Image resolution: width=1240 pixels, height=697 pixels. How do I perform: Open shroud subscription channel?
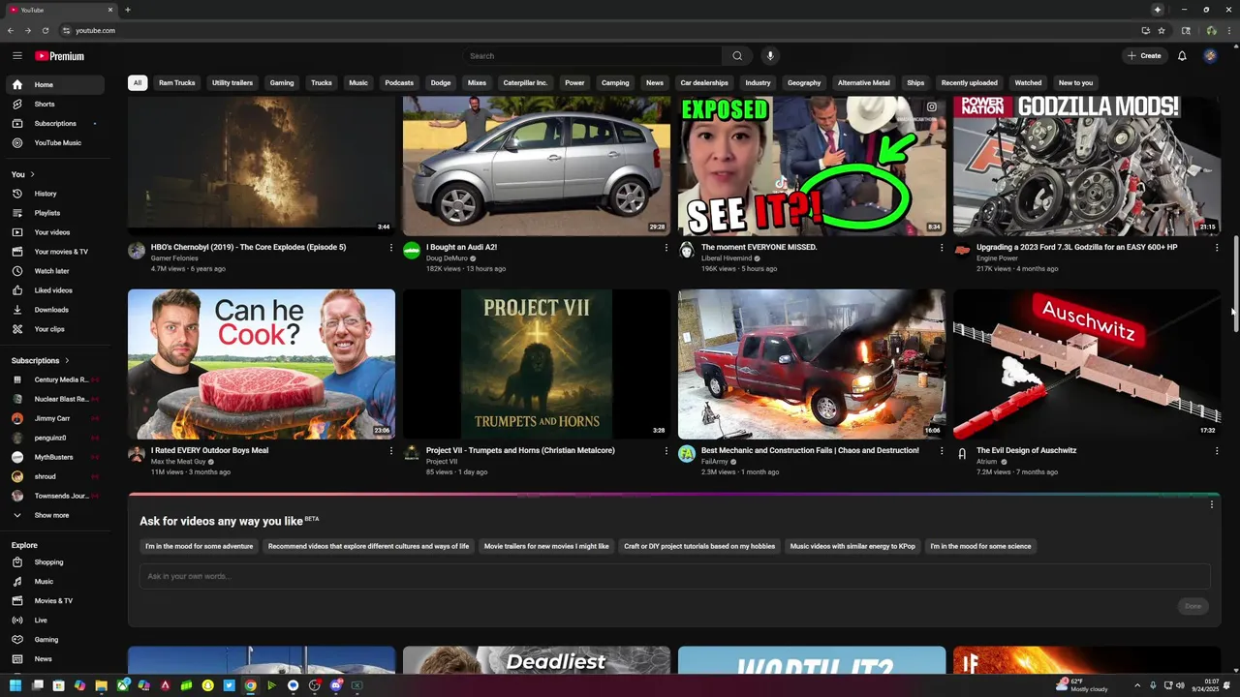pos(55,476)
